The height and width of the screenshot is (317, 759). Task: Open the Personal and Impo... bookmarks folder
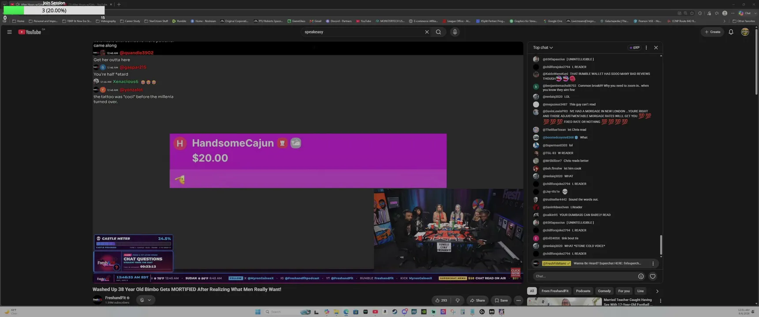43,21
